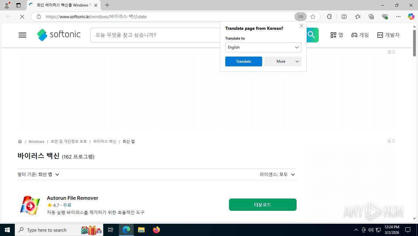Expand the 필터 기준 최신 앱 dropdown

[38, 174]
